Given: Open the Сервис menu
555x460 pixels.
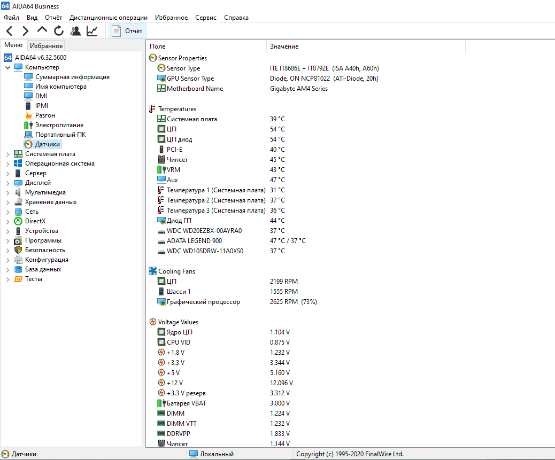Looking at the screenshot, I should pyautogui.click(x=206, y=18).
